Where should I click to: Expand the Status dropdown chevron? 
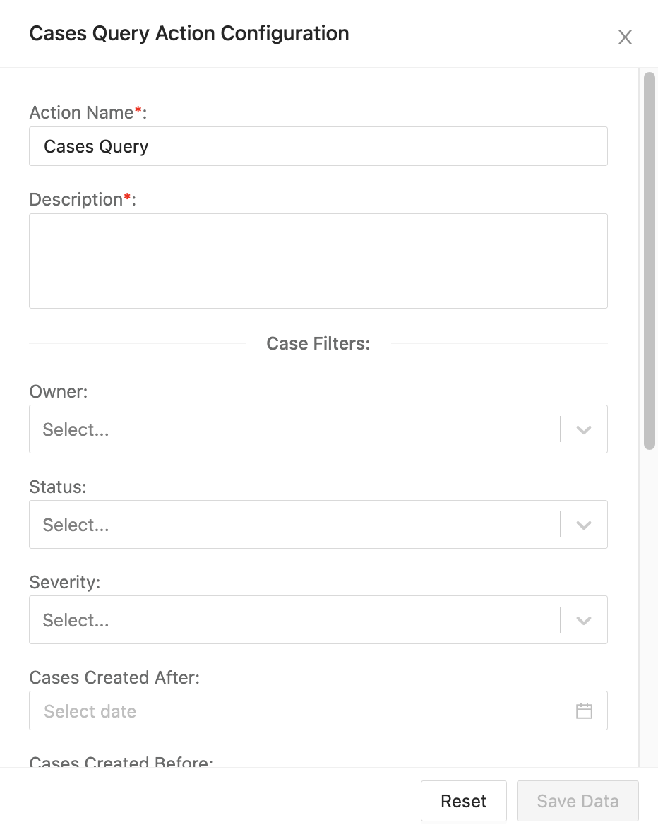click(582, 524)
